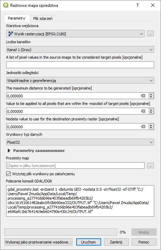
Task: Clear the nodata value field
Action: tap(143, 127)
